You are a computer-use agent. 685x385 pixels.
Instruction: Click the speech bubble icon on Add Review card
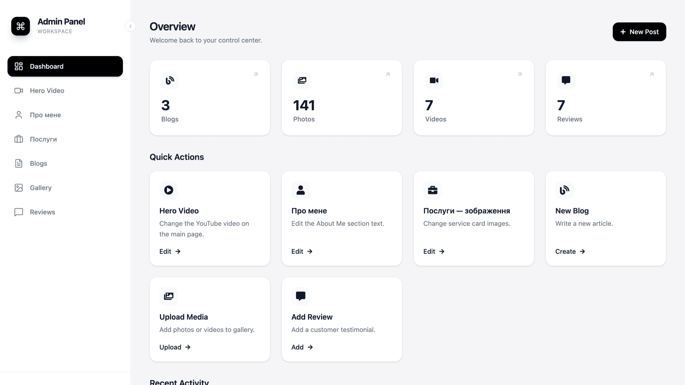coord(300,296)
